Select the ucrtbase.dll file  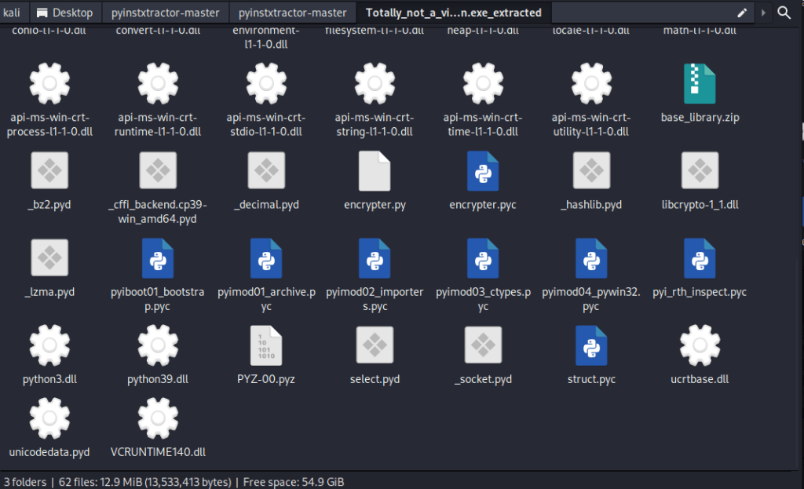point(700,346)
